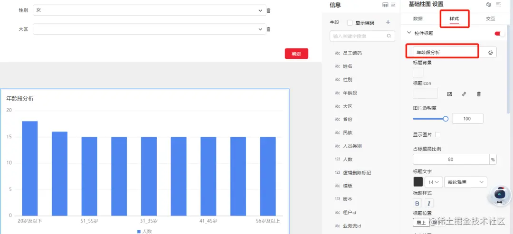Open the empty 大区 dropdown
Screen dimensions: 513x234
coord(150,29)
